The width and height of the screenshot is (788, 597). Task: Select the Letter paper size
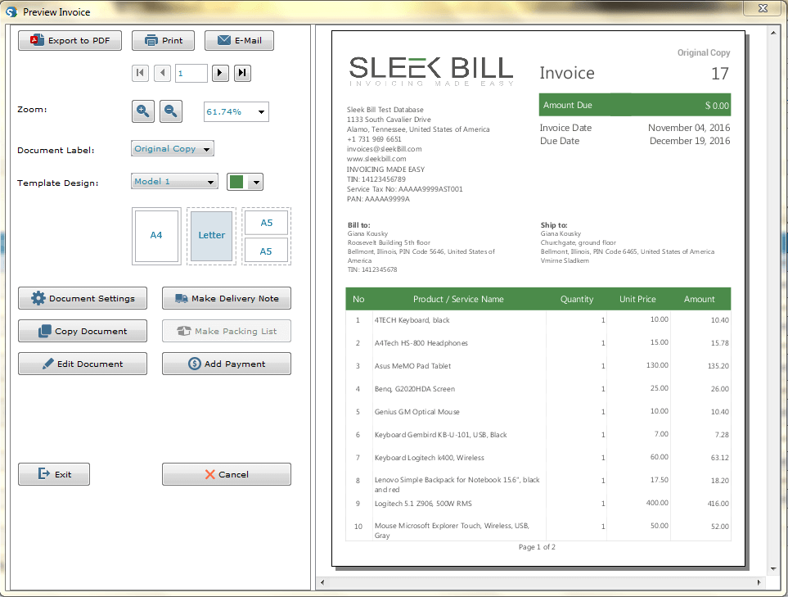tap(211, 236)
